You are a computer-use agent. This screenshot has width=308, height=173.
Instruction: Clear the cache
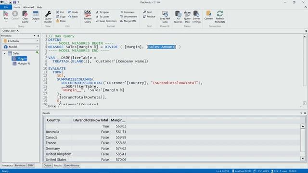(x=25, y=17)
